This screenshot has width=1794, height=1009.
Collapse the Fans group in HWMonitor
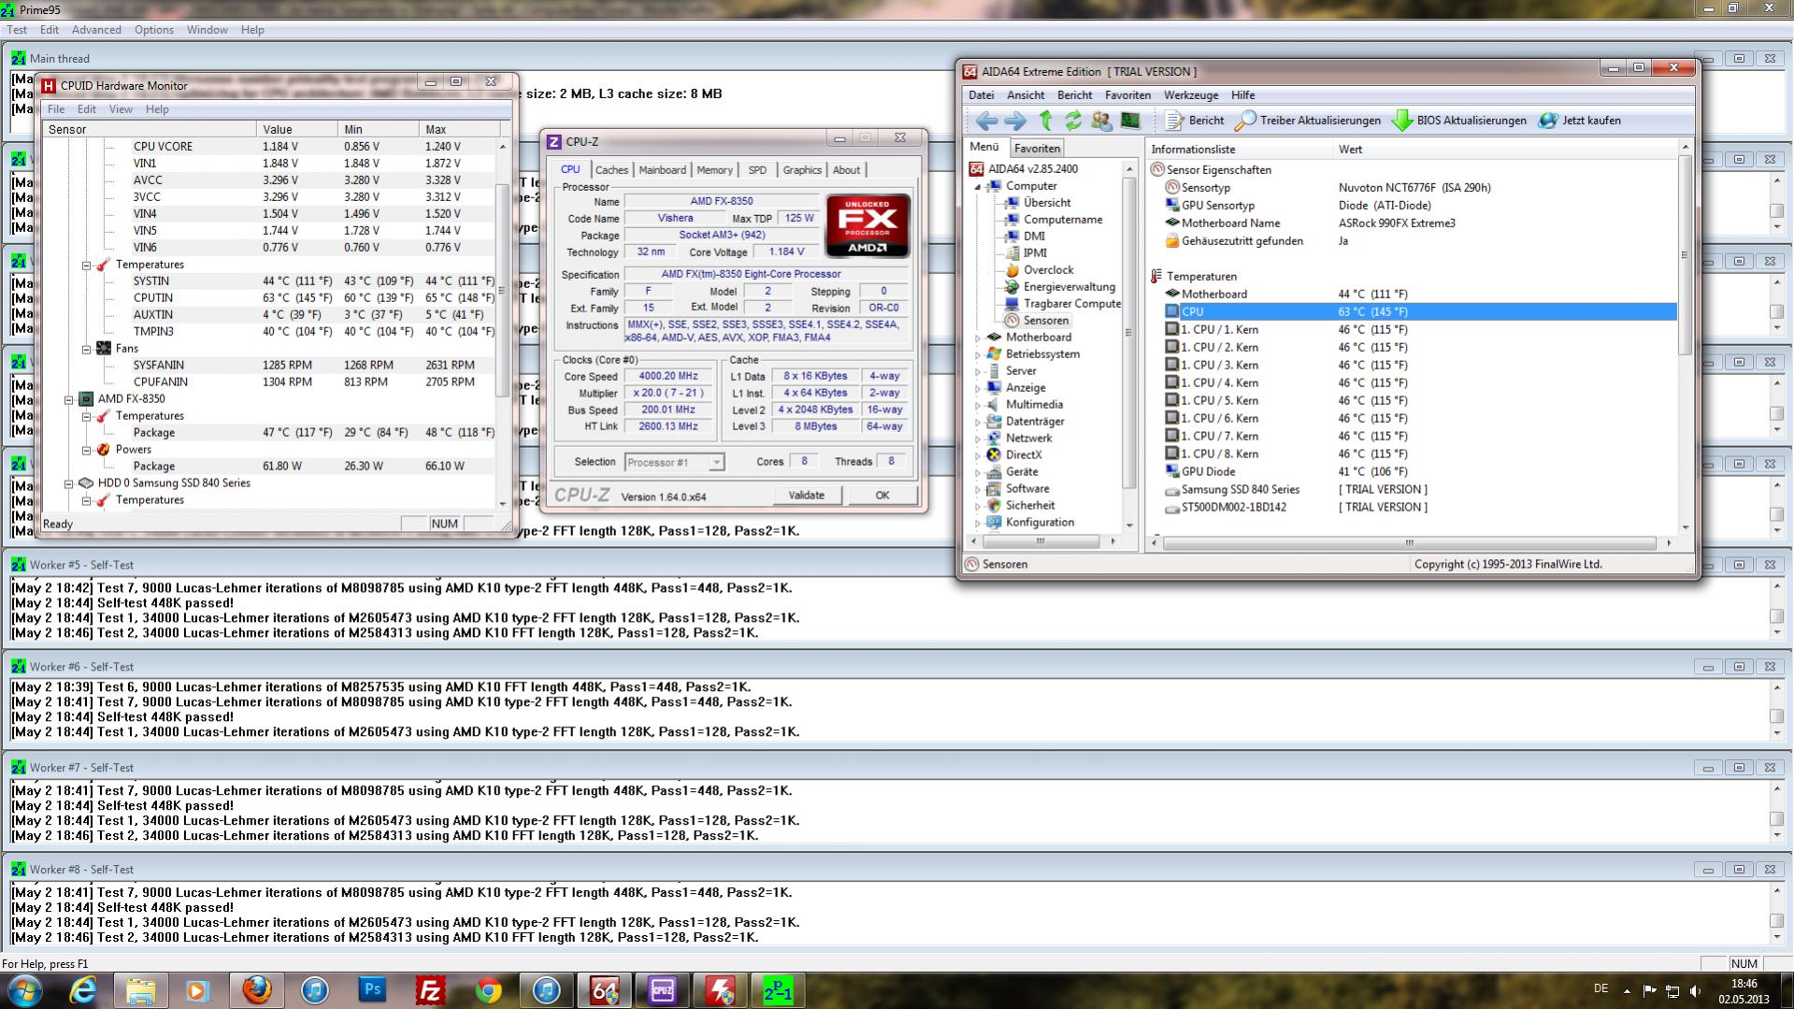(87, 349)
